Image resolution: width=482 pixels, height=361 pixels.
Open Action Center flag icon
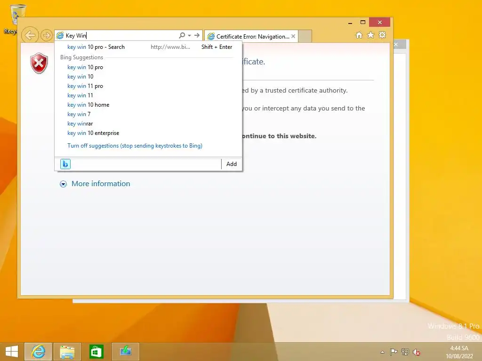(394, 352)
